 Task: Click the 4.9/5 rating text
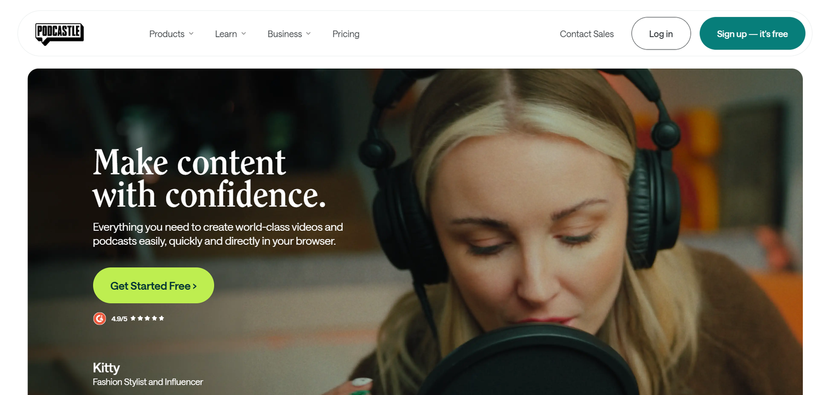point(119,319)
